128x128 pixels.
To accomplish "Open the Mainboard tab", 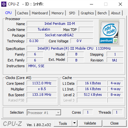I will tap(40, 13).
